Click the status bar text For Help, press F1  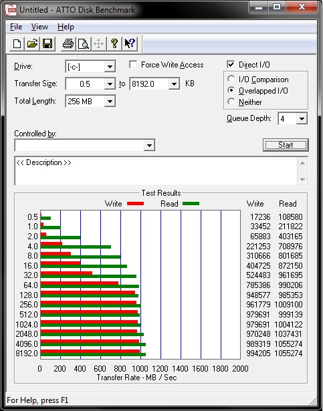coord(37,400)
